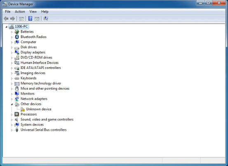The height and width of the screenshot is (166, 228).
Task: Open the Action menu
Action: click(x=20, y=12)
